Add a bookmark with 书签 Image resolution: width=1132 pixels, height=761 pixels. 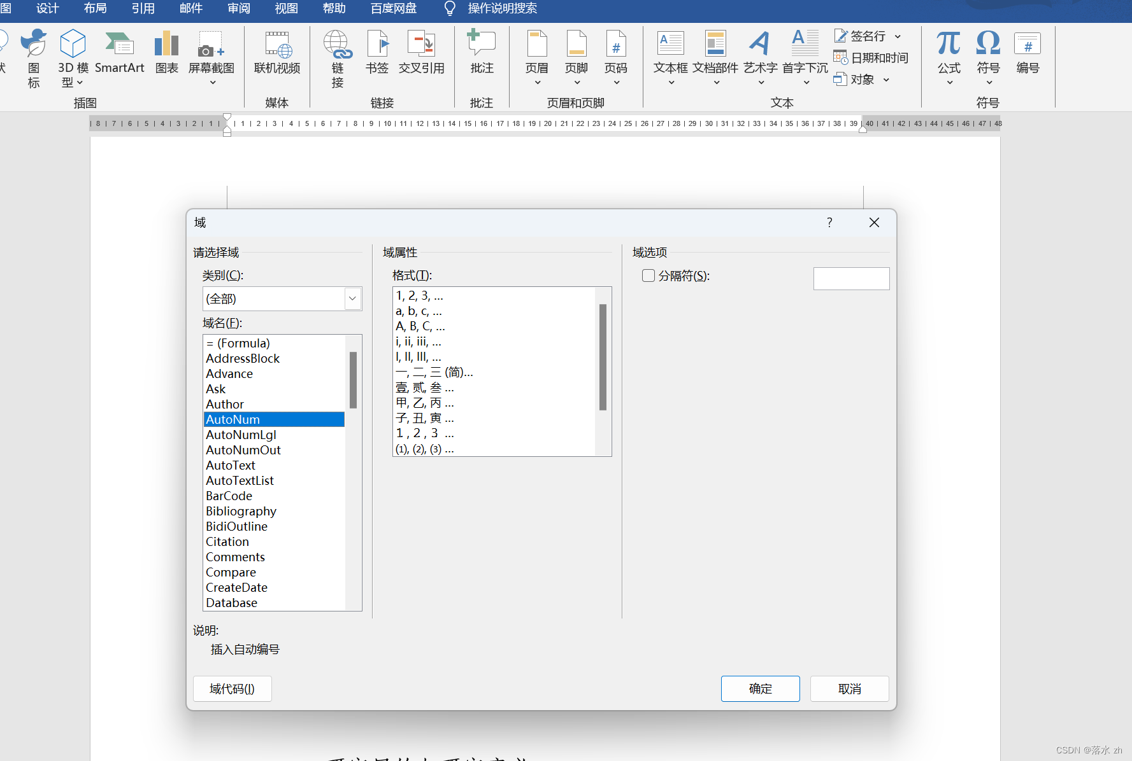[377, 53]
